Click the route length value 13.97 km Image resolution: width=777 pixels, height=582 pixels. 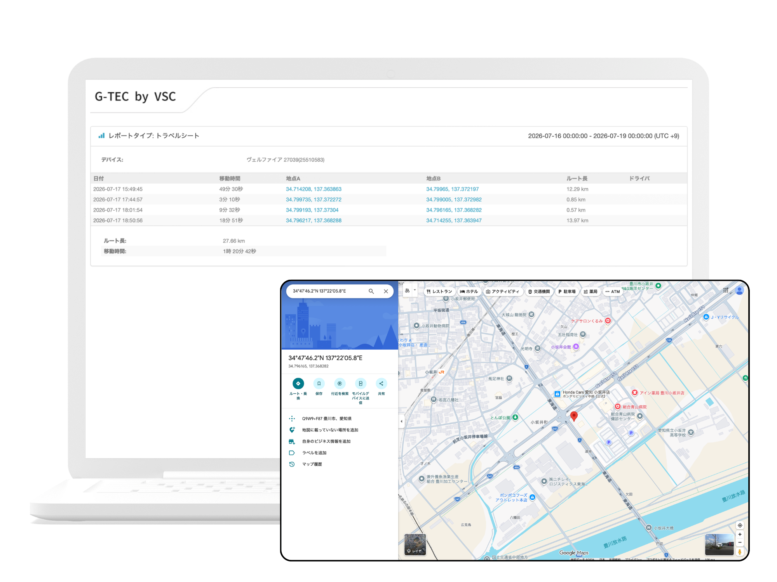click(577, 220)
